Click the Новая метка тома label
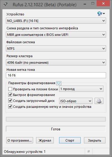This screenshot has width=112, height=157. (x=21, y=70)
